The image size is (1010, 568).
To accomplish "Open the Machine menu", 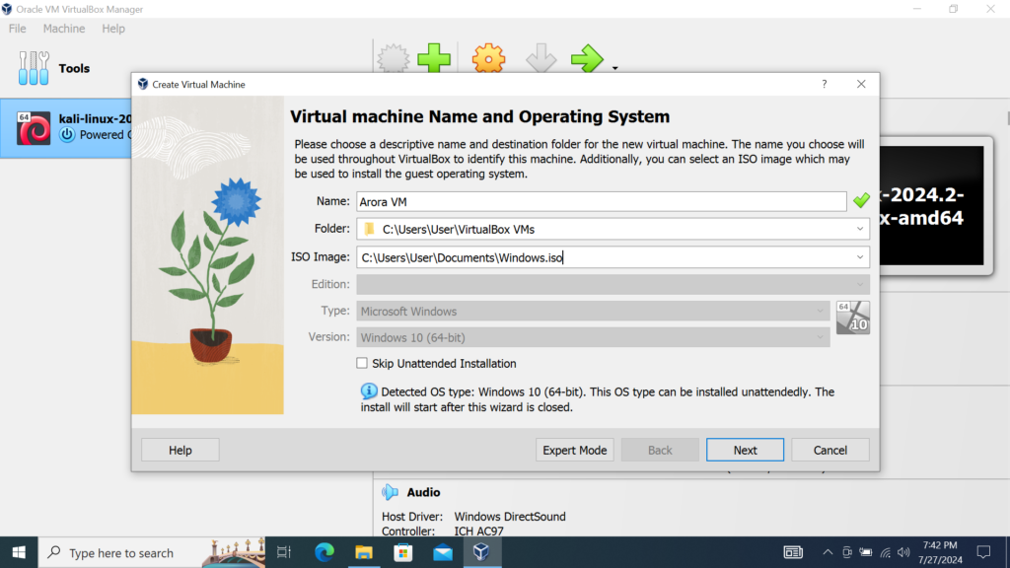I will tap(64, 29).
